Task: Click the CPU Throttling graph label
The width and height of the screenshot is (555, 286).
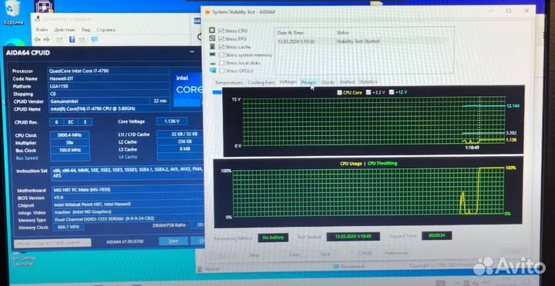Action: tap(382, 164)
